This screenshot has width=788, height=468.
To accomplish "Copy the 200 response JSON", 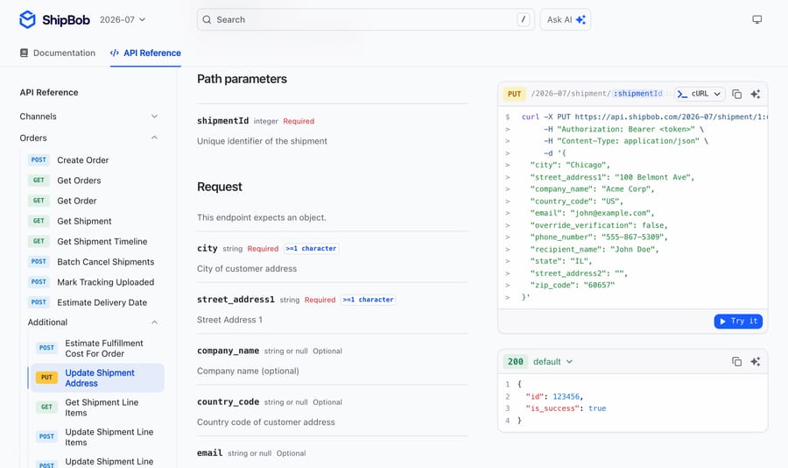I will 736,361.
